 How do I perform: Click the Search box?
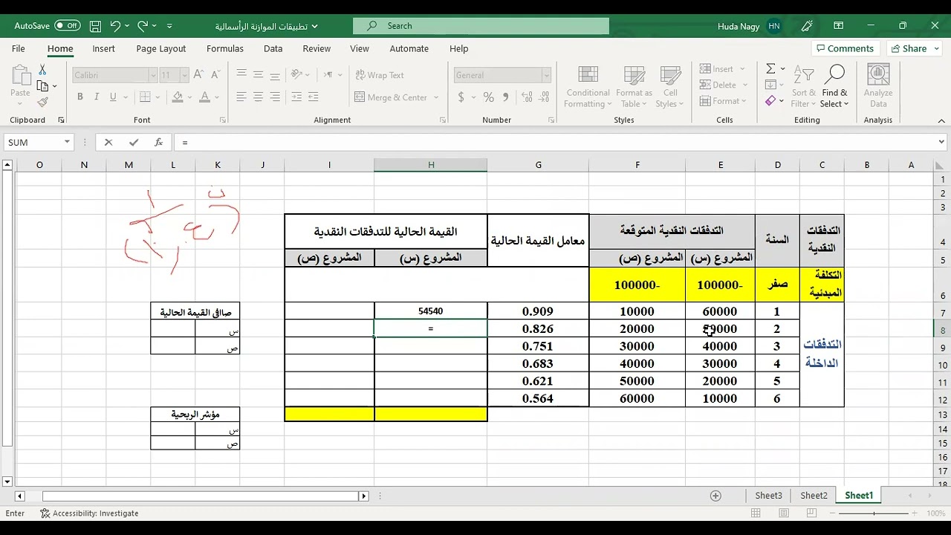(x=481, y=26)
